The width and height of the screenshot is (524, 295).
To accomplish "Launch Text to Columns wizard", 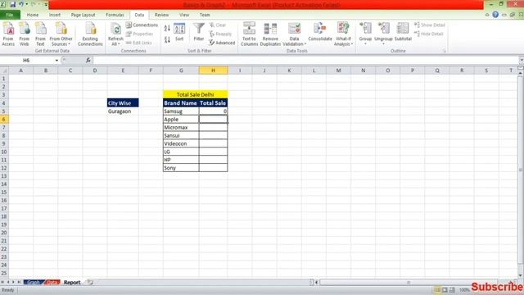I will 249,34.
